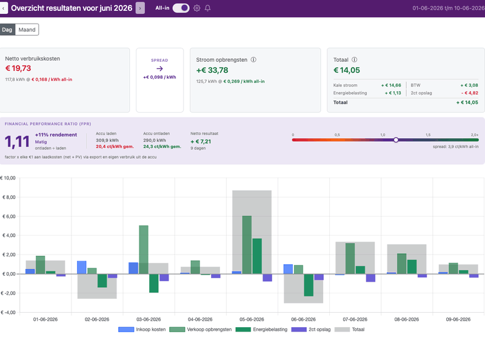Go to next month with right chevron

click(140, 8)
